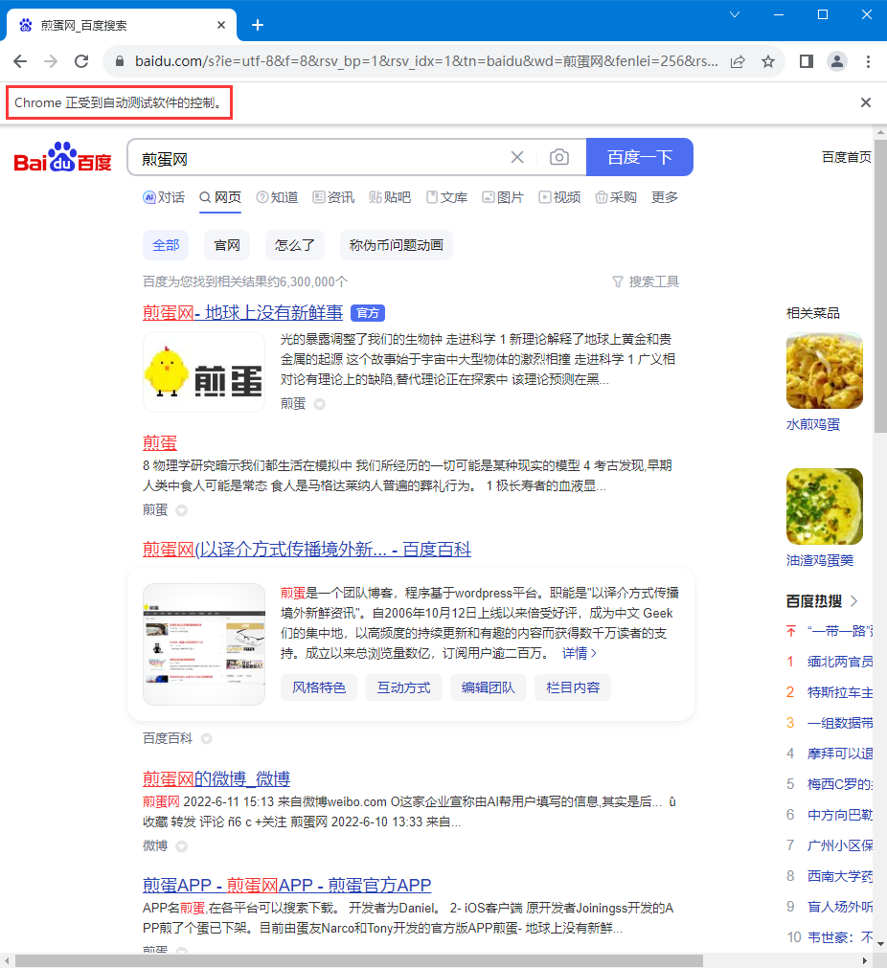Favorite the 煎蛋 source via its heart icon

(x=319, y=404)
